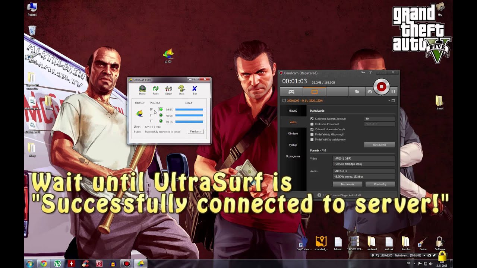Open the Bandicam mini bar dropdown arrow
The image size is (477, 268).
pos(424,256)
